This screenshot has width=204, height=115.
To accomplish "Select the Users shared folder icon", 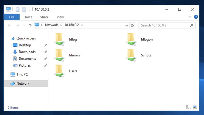I will 59,71.
